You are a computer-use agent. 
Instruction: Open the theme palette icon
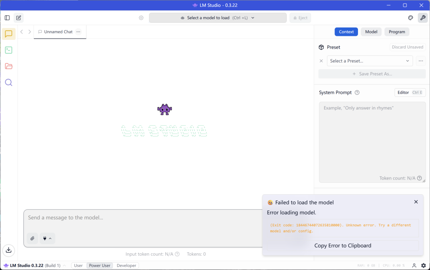click(x=410, y=18)
